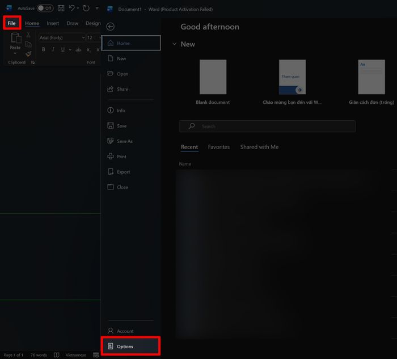Create a Blank document

click(213, 82)
